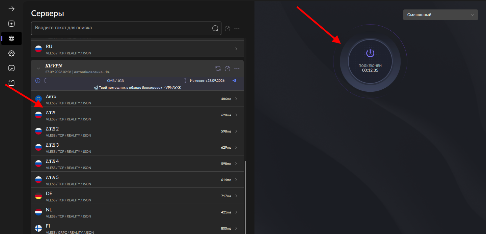Run the speed test icon beside search
Screen dimensions: 486x234
(227, 28)
